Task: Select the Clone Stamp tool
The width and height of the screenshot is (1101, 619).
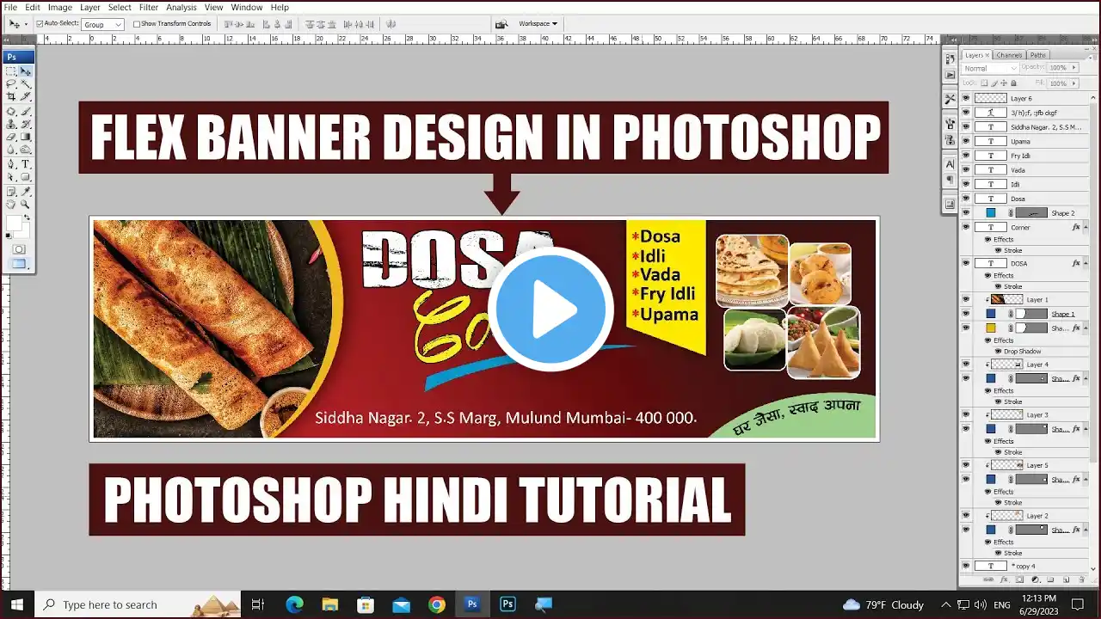Action: (11, 124)
